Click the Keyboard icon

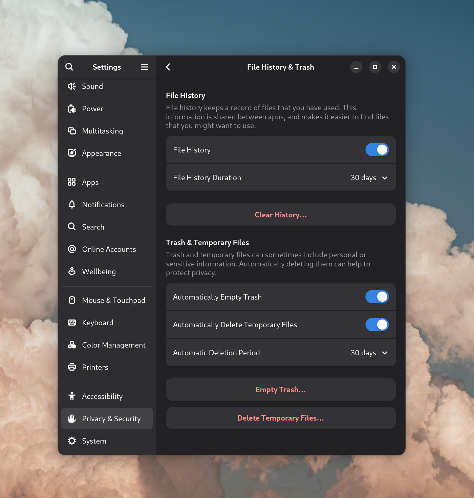tap(72, 323)
